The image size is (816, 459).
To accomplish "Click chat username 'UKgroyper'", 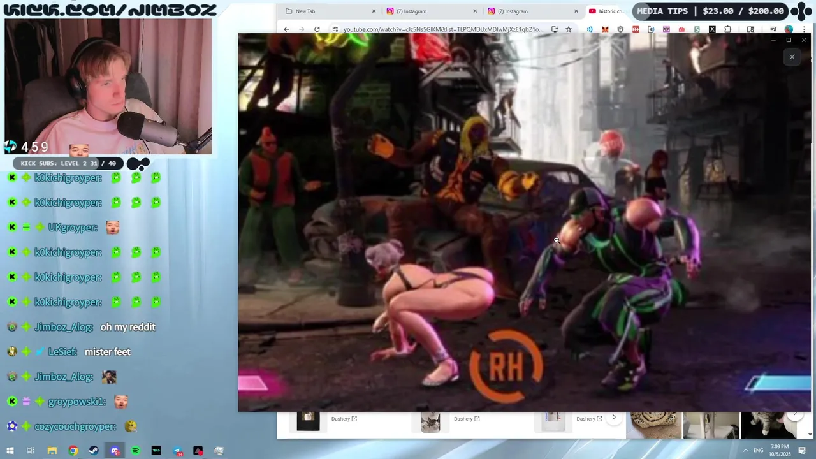I will (73, 228).
